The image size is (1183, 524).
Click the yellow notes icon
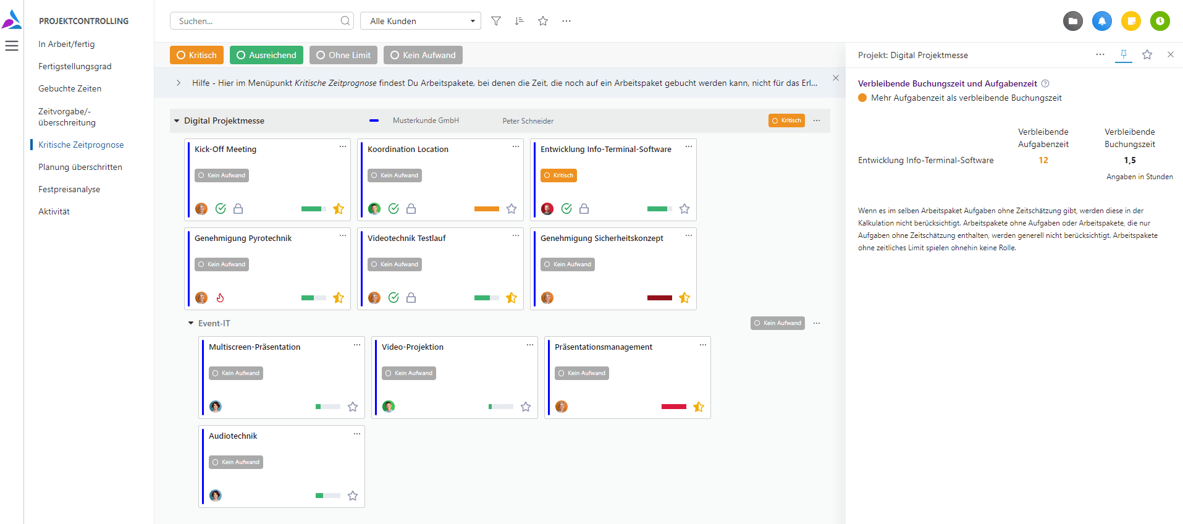(x=1130, y=21)
